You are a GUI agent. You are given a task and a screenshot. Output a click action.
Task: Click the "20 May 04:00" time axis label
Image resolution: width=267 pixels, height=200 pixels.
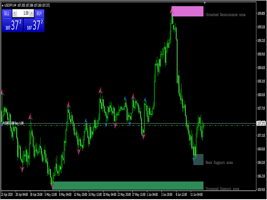[110, 195]
